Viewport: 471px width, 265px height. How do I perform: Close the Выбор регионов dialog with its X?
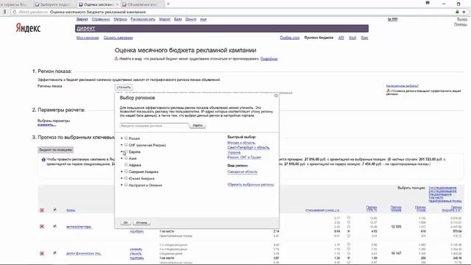click(x=276, y=96)
